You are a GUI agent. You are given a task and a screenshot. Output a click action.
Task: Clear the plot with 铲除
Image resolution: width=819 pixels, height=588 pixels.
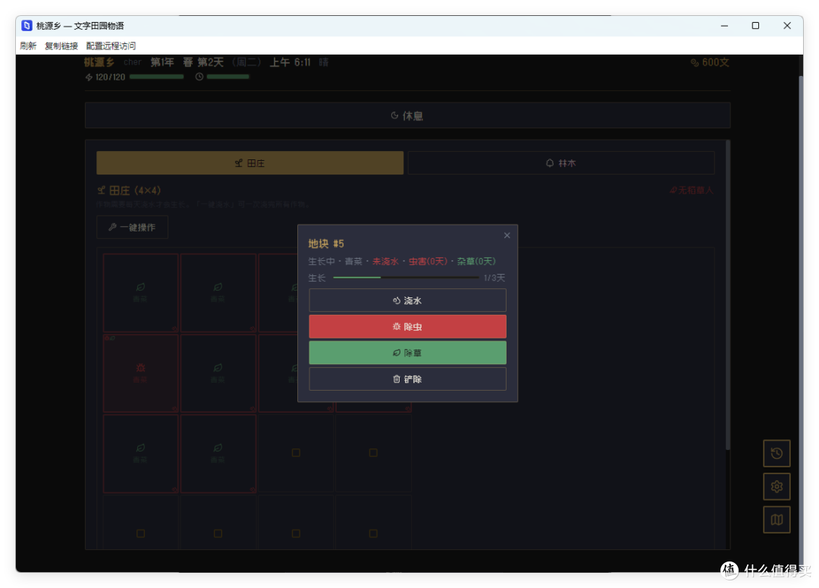pos(407,379)
